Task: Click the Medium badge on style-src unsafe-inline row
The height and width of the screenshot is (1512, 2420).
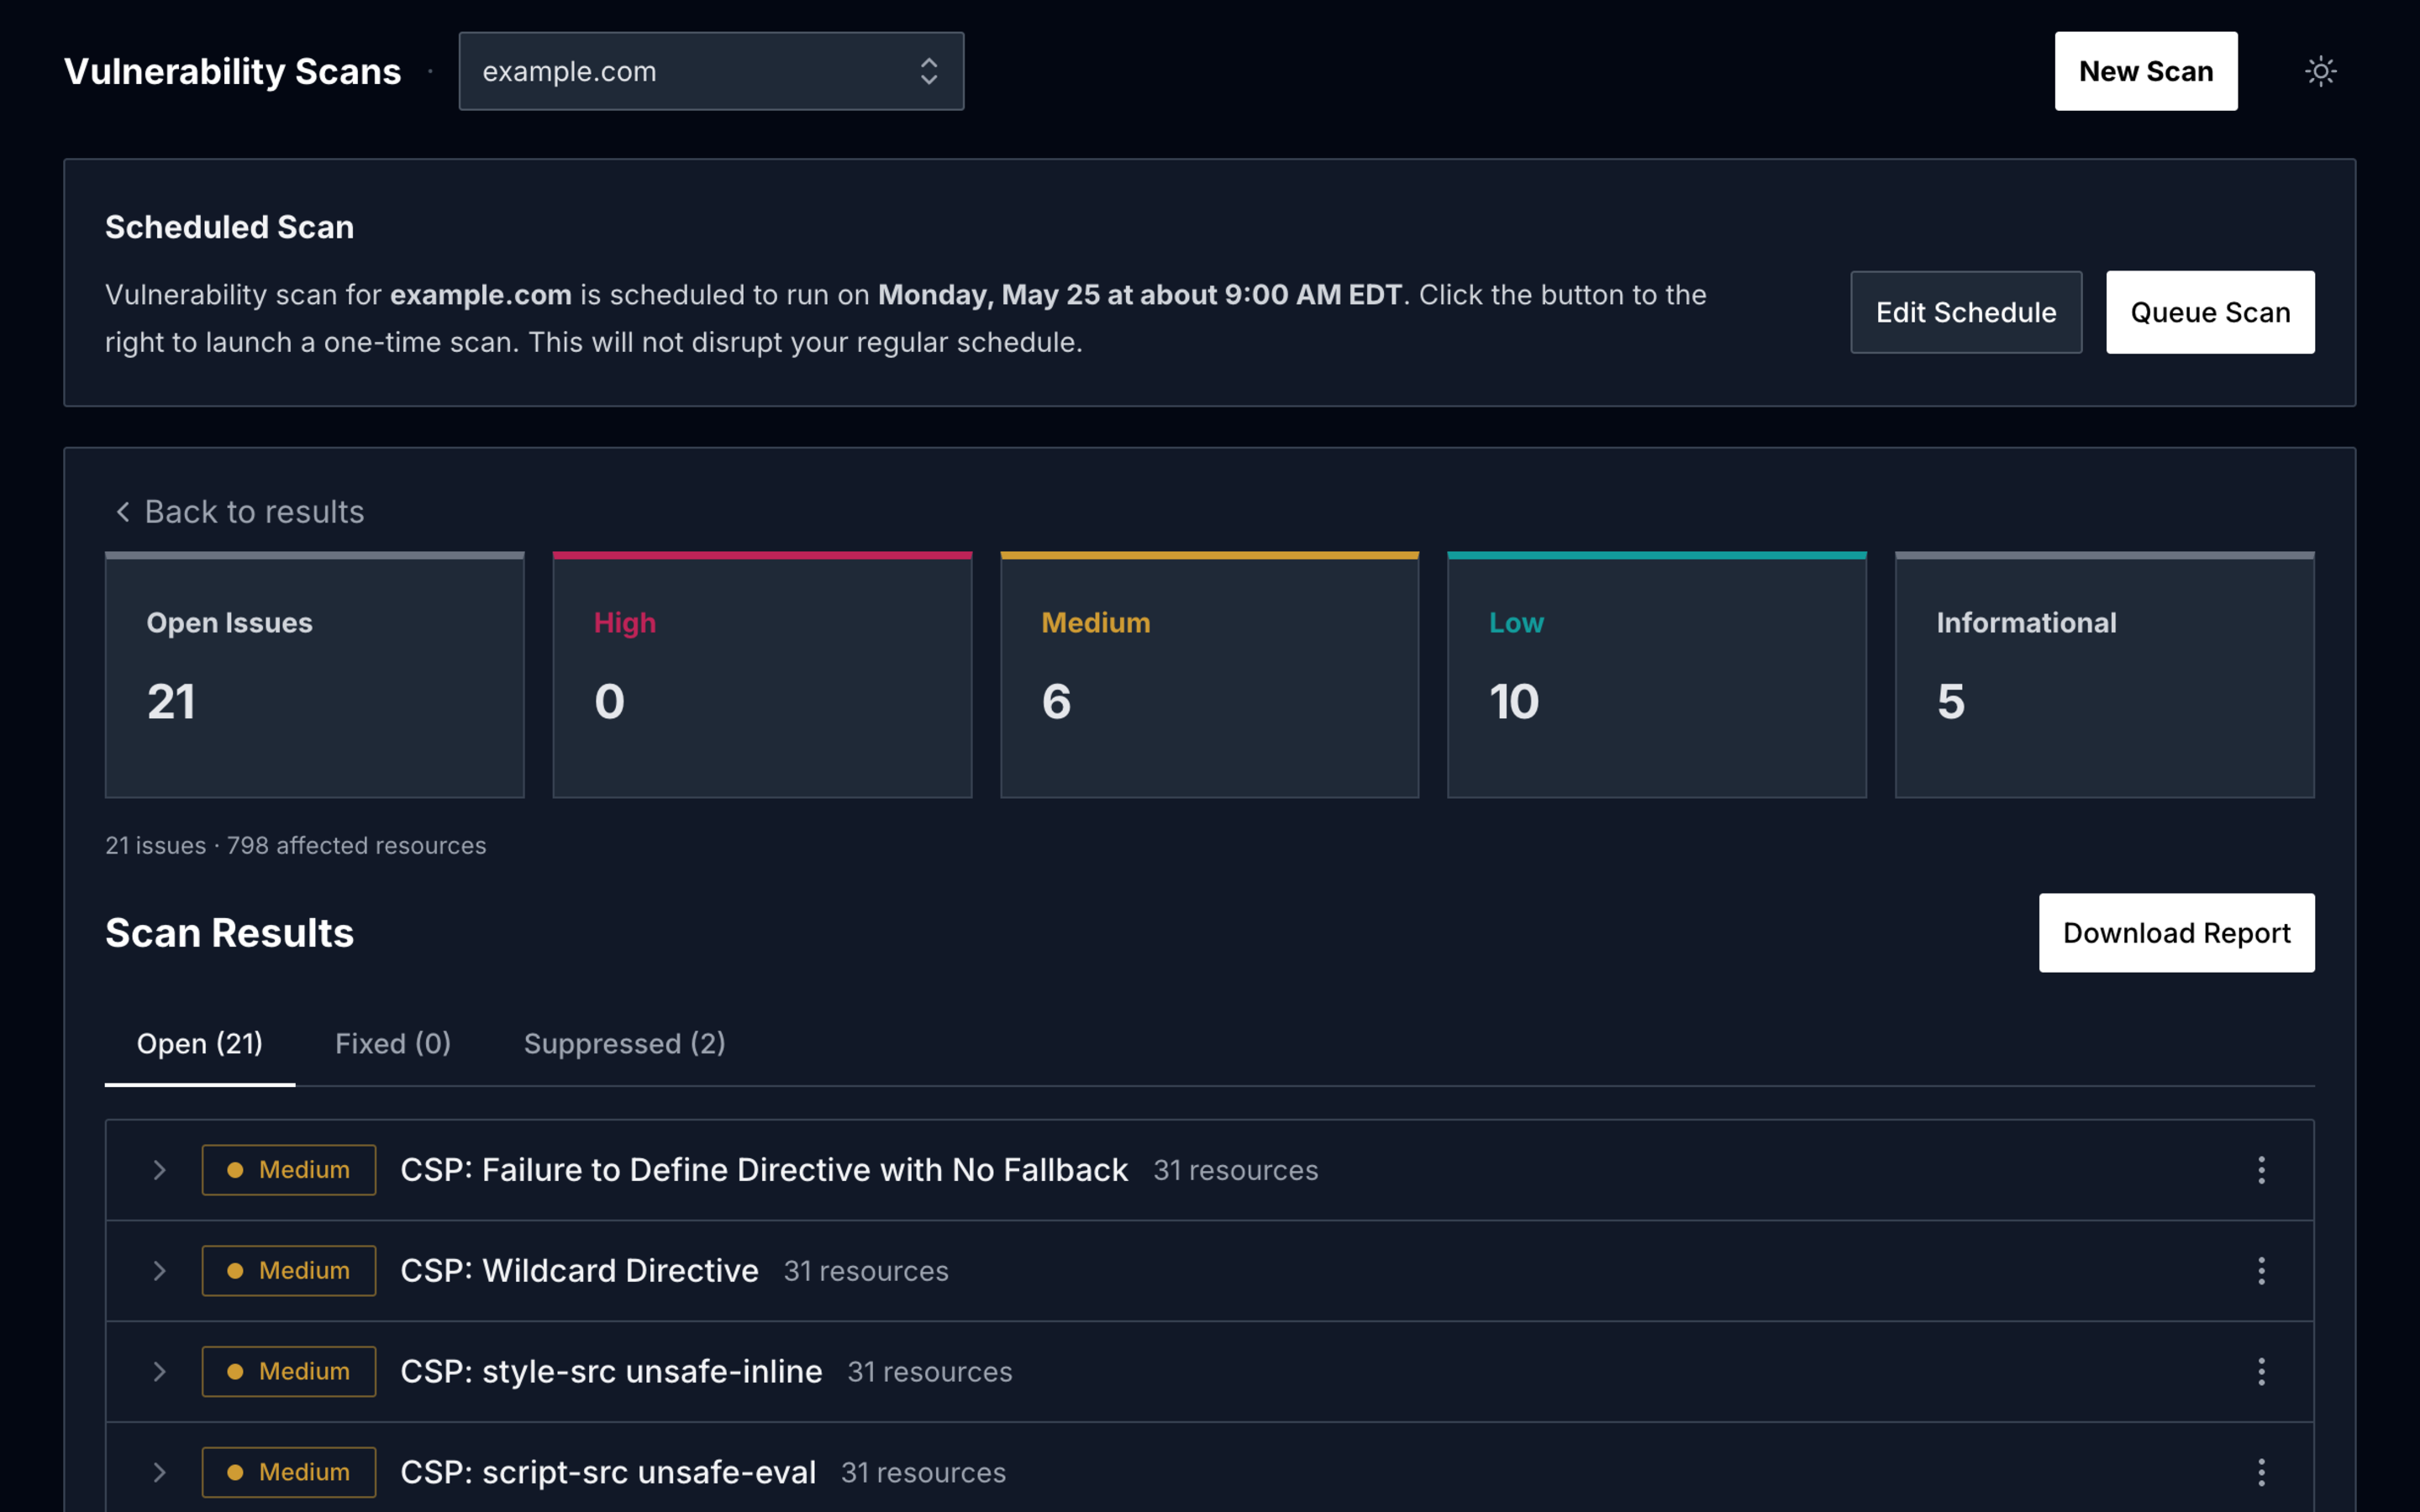Action: 289,1371
